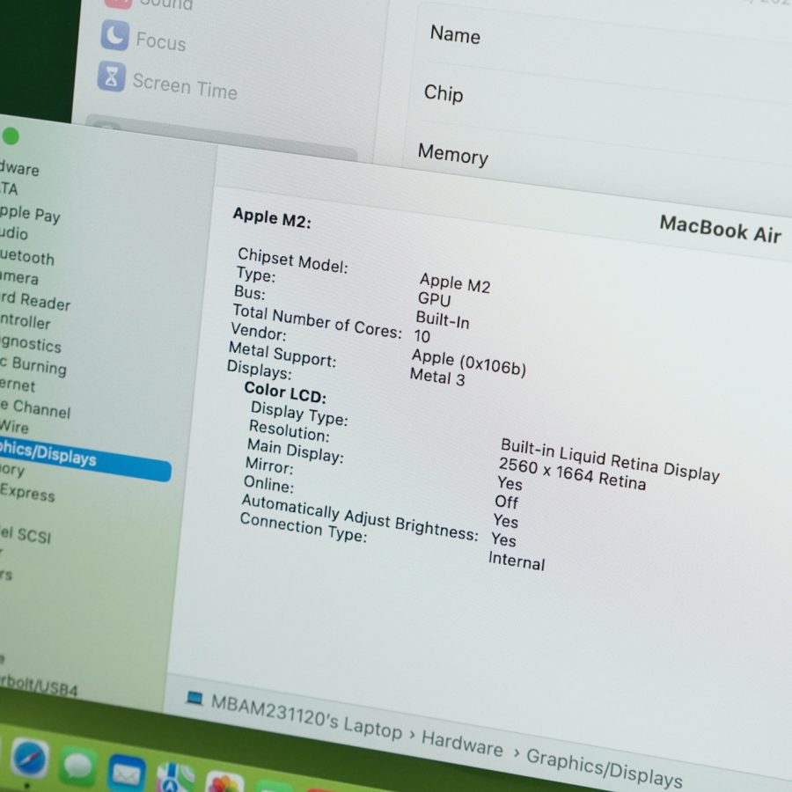This screenshot has width=792, height=792.
Task: Open the Messages app in the Dock
Action: click(77, 766)
